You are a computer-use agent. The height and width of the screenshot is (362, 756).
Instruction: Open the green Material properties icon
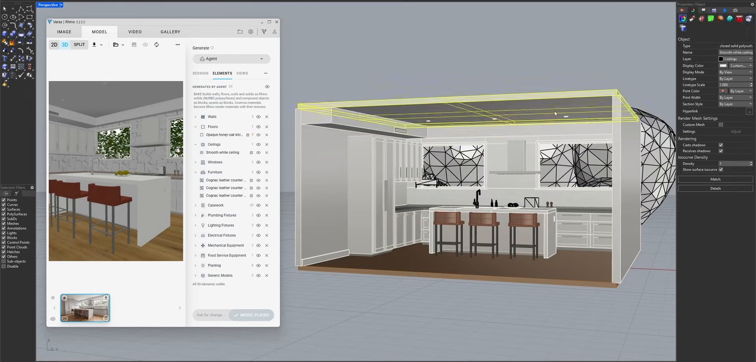pyautogui.click(x=711, y=18)
